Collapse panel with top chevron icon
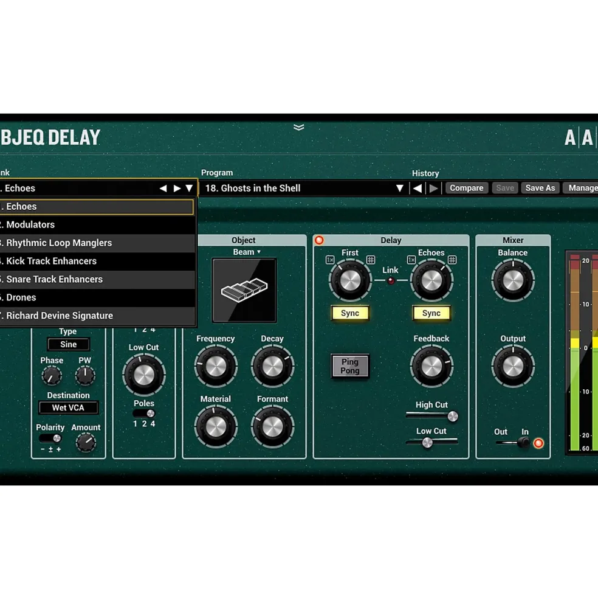This screenshot has width=598, height=599. [298, 127]
